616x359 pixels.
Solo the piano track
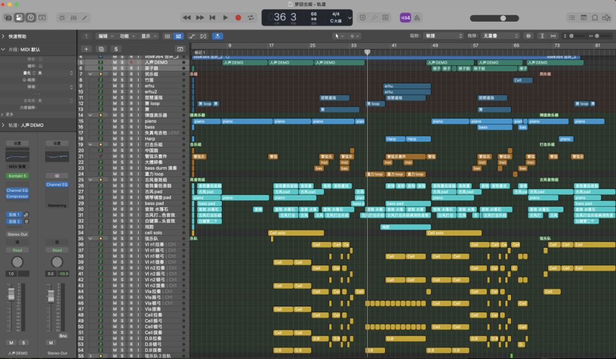pos(122,121)
